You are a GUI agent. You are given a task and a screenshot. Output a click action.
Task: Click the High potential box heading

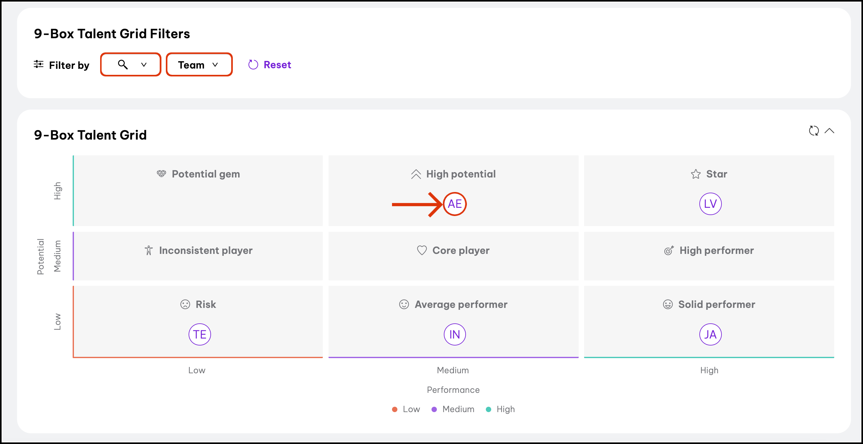point(461,174)
